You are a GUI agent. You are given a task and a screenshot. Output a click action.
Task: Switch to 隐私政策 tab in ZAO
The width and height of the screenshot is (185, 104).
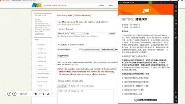[x=141, y=19]
